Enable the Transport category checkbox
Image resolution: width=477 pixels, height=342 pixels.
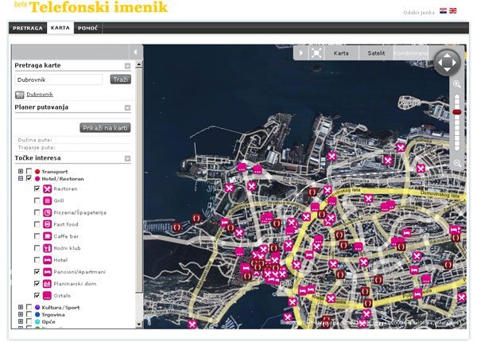coord(29,171)
